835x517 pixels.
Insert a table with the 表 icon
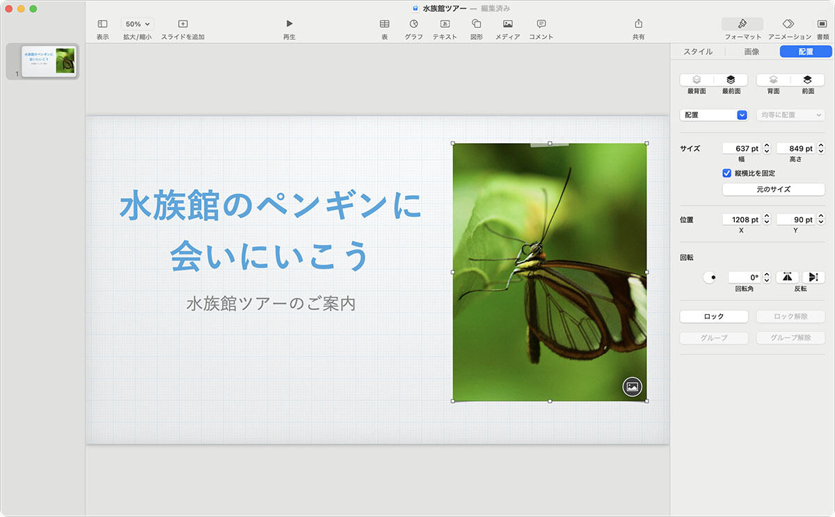pos(384,24)
